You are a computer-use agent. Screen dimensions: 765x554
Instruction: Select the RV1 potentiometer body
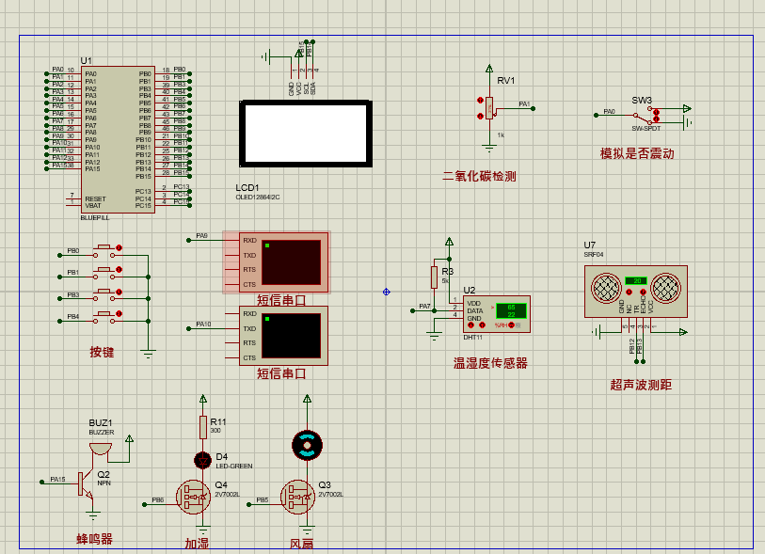(x=489, y=107)
